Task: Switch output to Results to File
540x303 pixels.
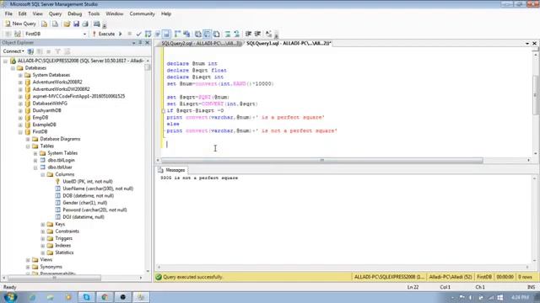Action: coord(216,34)
